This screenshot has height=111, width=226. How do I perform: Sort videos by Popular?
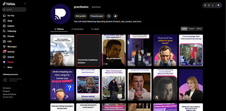[192, 29]
